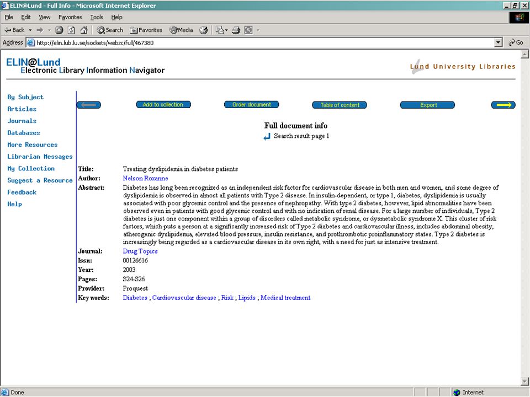Click the Diabetes keyword link
This screenshot has height=397, width=530.
[x=135, y=298]
